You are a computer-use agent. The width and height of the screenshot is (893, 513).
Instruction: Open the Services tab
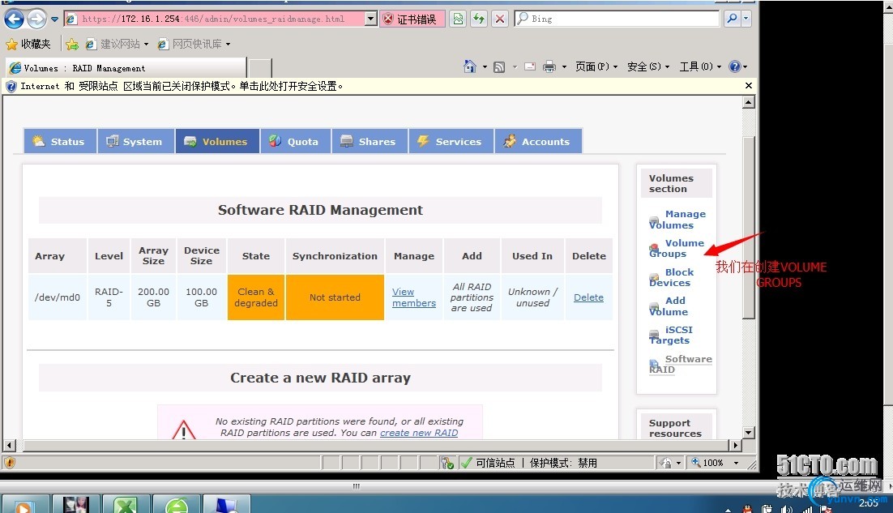451,141
